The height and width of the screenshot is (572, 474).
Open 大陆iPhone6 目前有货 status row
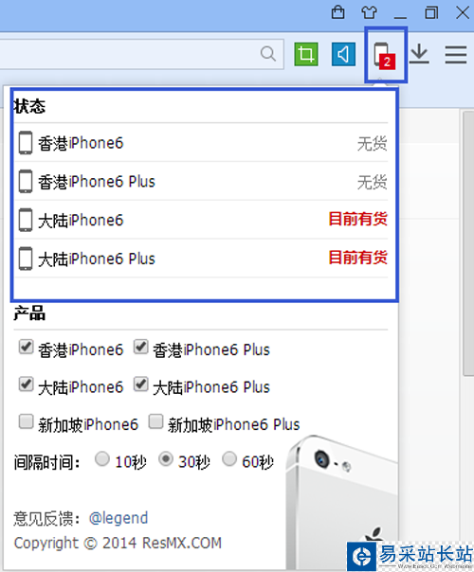click(201, 220)
